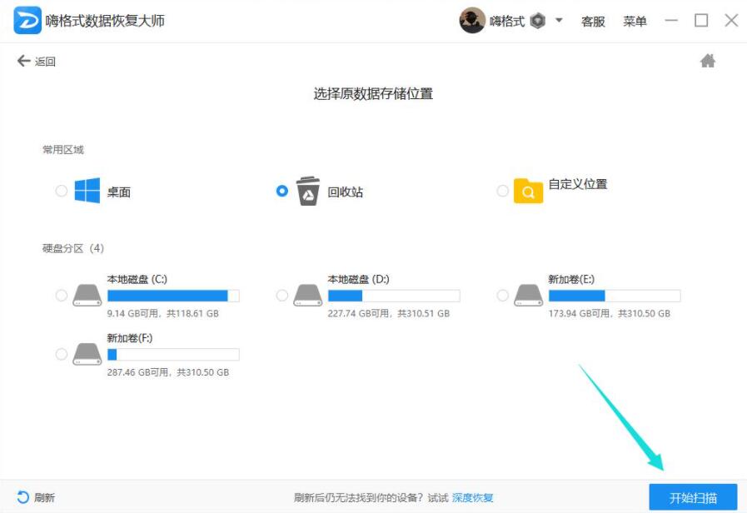Start scanning with 开始扫描 button
Screen dimensions: 747x513
tap(693, 498)
